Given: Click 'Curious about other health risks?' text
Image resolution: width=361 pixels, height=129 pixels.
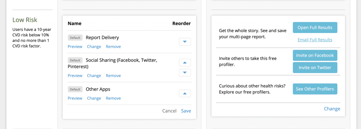Looking at the screenshot, I should click(x=252, y=89).
